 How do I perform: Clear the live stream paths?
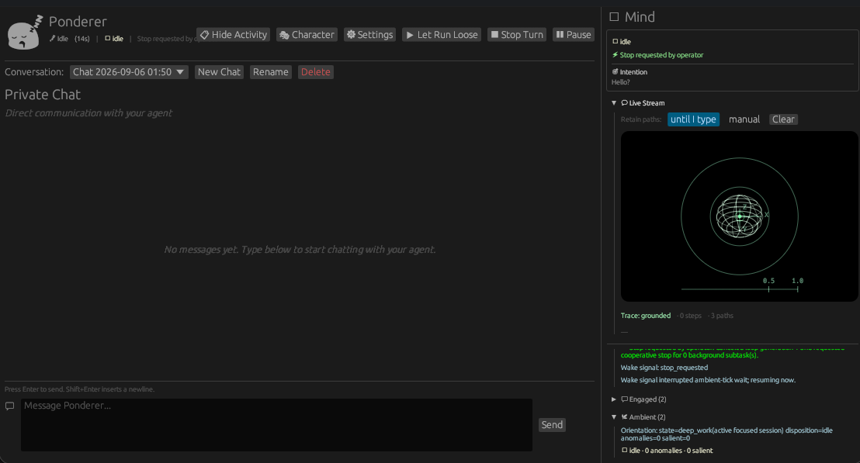(783, 119)
